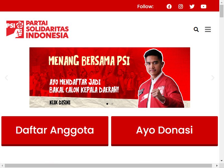Click the search magnifier icon

pos(196,29)
